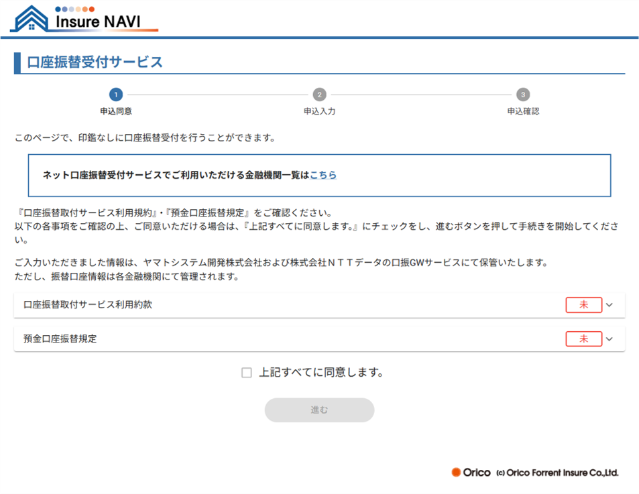Click 未 badge on 預金口座振替規定

[x=583, y=339]
